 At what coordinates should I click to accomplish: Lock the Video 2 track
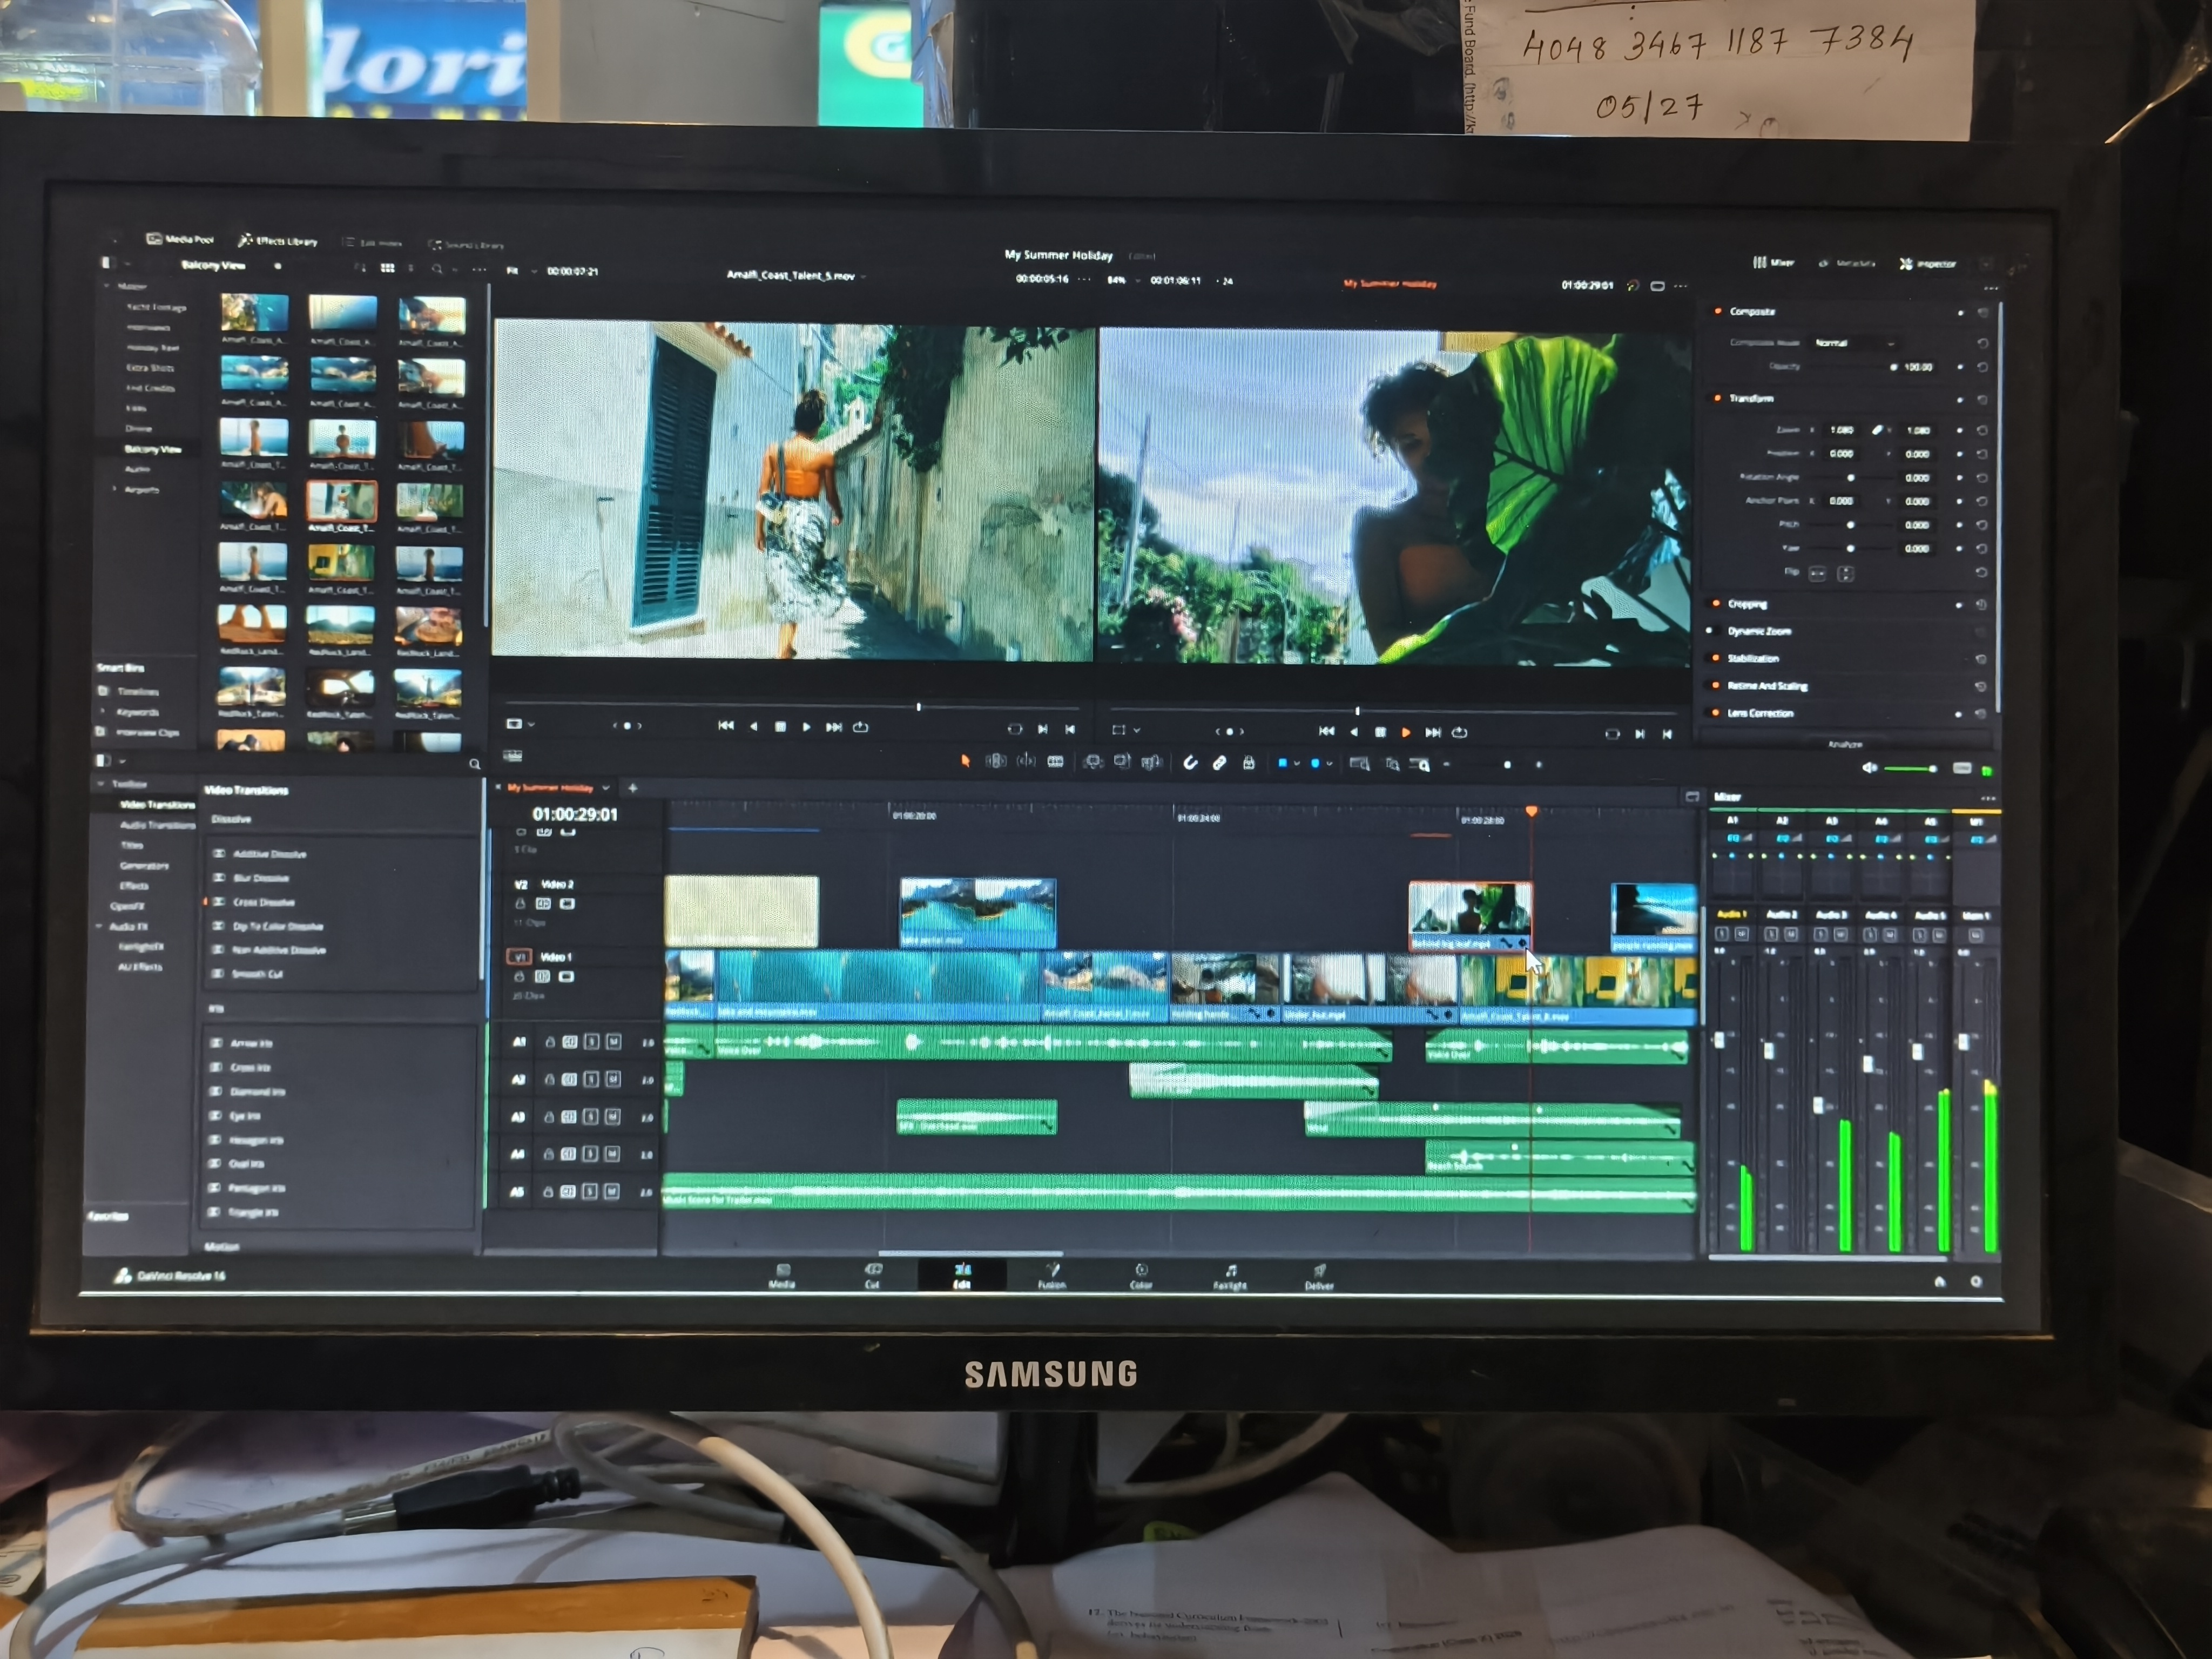tap(520, 904)
